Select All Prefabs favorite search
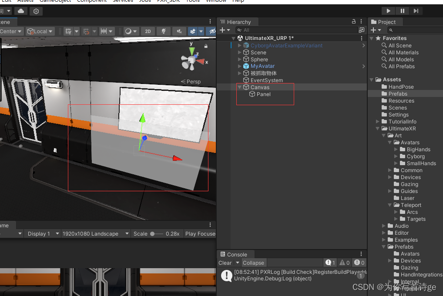The width and height of the screenshot is (443, 296). tap(401, 67)
